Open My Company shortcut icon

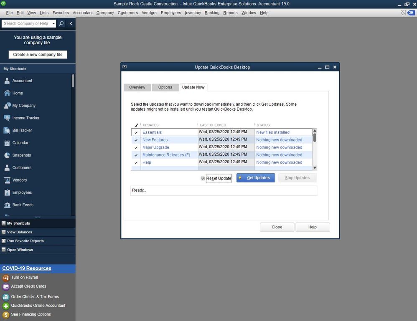tap(7, 106)
